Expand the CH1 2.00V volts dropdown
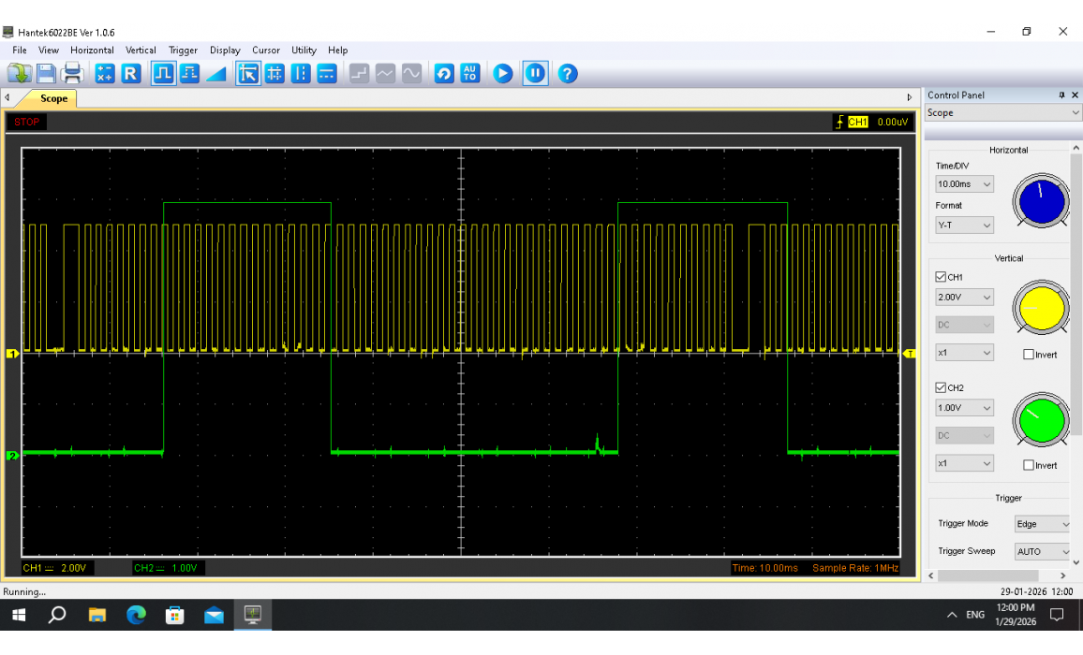The image size is (1083, 655). click(965, 298)
